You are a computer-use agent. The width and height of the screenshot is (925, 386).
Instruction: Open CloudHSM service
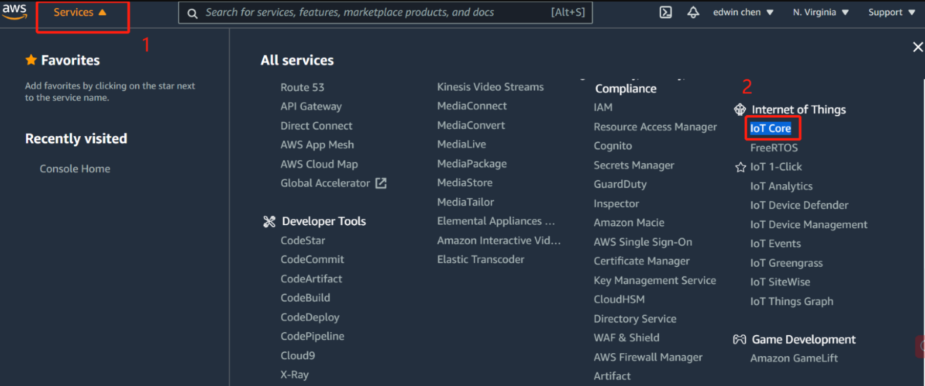pyautogui.click(x=619, y=299)
